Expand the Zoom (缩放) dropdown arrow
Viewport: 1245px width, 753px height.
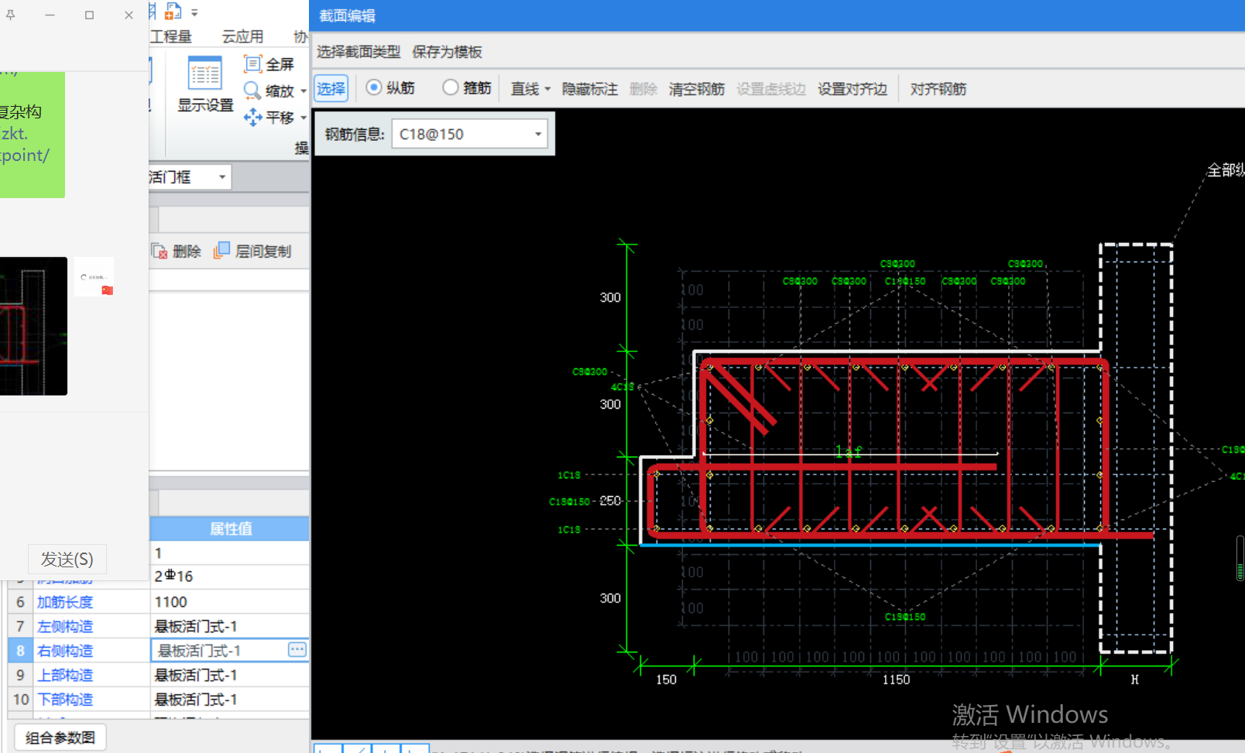click(x=304, y=91)
